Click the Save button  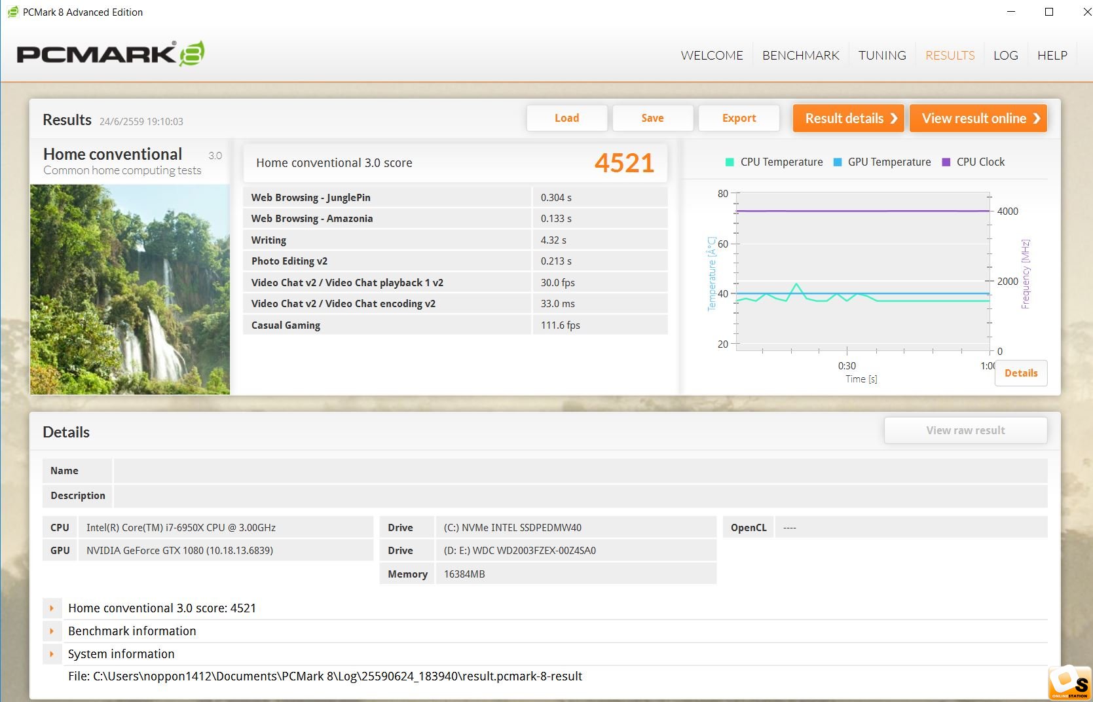point(652,118)
